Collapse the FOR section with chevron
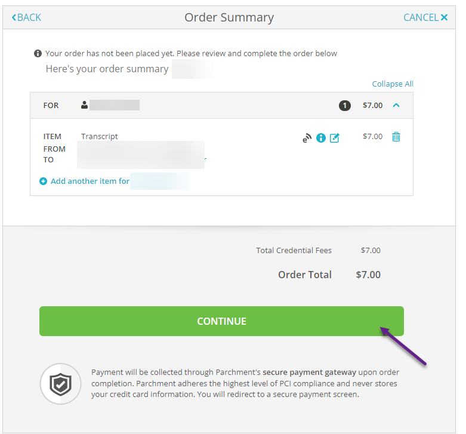Image resolution: width=466 pixels, height=434 pixels. coord(396,106)
